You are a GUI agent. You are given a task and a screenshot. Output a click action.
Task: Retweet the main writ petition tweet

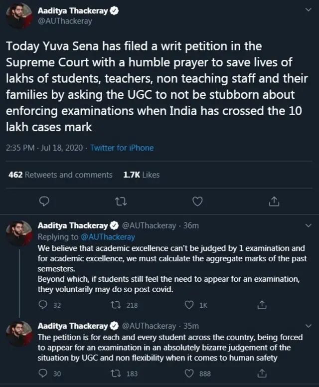coord(120,201)
